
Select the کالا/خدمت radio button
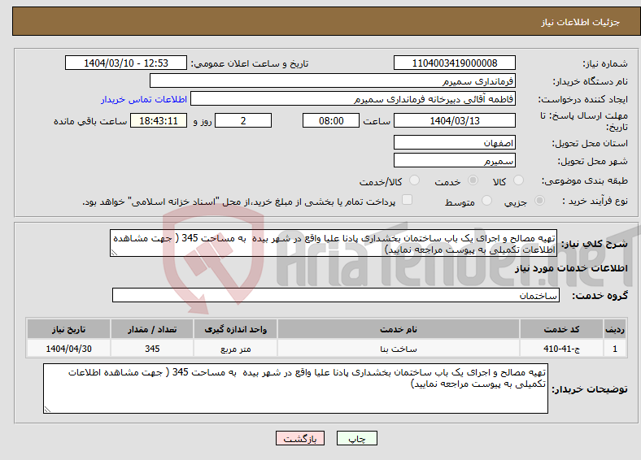pyautogui.click(x=415, y=180)
